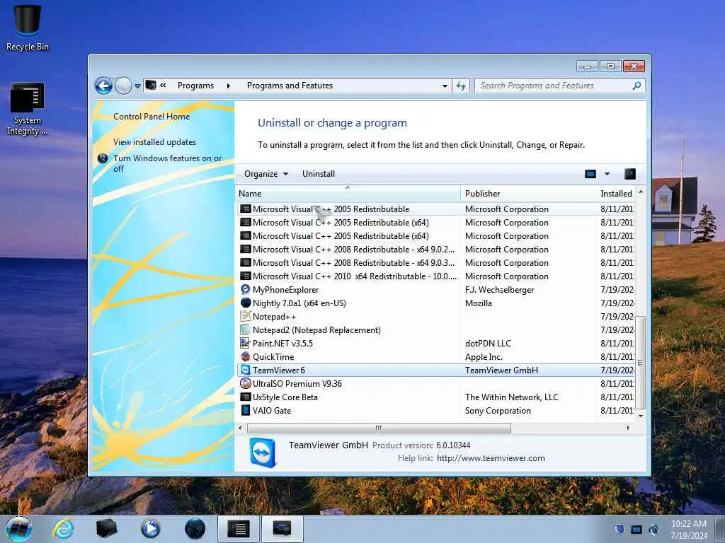The height and width of the screenshot is (543, 725).
Task: Expand the arrow after the Programs breadcrumb
Action: pos(229,86)
